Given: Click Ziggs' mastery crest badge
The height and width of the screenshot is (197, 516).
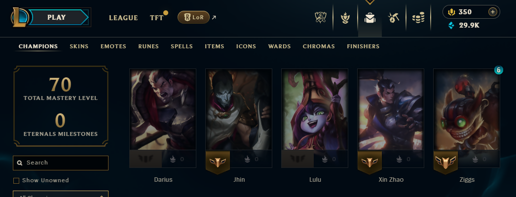Looking at the screenshot, I should (445, 162).
